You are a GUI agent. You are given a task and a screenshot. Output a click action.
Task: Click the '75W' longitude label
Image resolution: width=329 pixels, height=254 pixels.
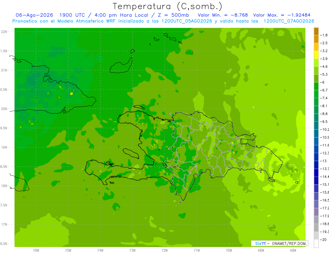click(68, 250)
